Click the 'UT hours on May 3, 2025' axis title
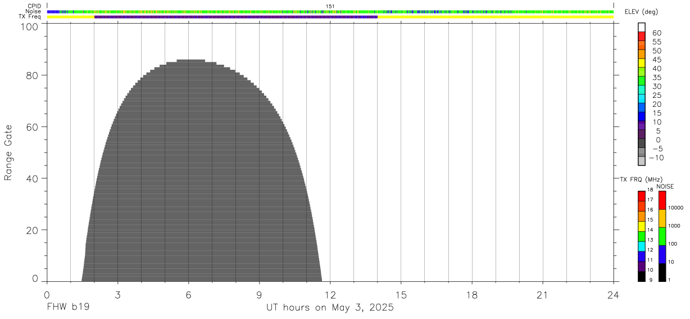The image size is (690, 319). tap(330, 308)
